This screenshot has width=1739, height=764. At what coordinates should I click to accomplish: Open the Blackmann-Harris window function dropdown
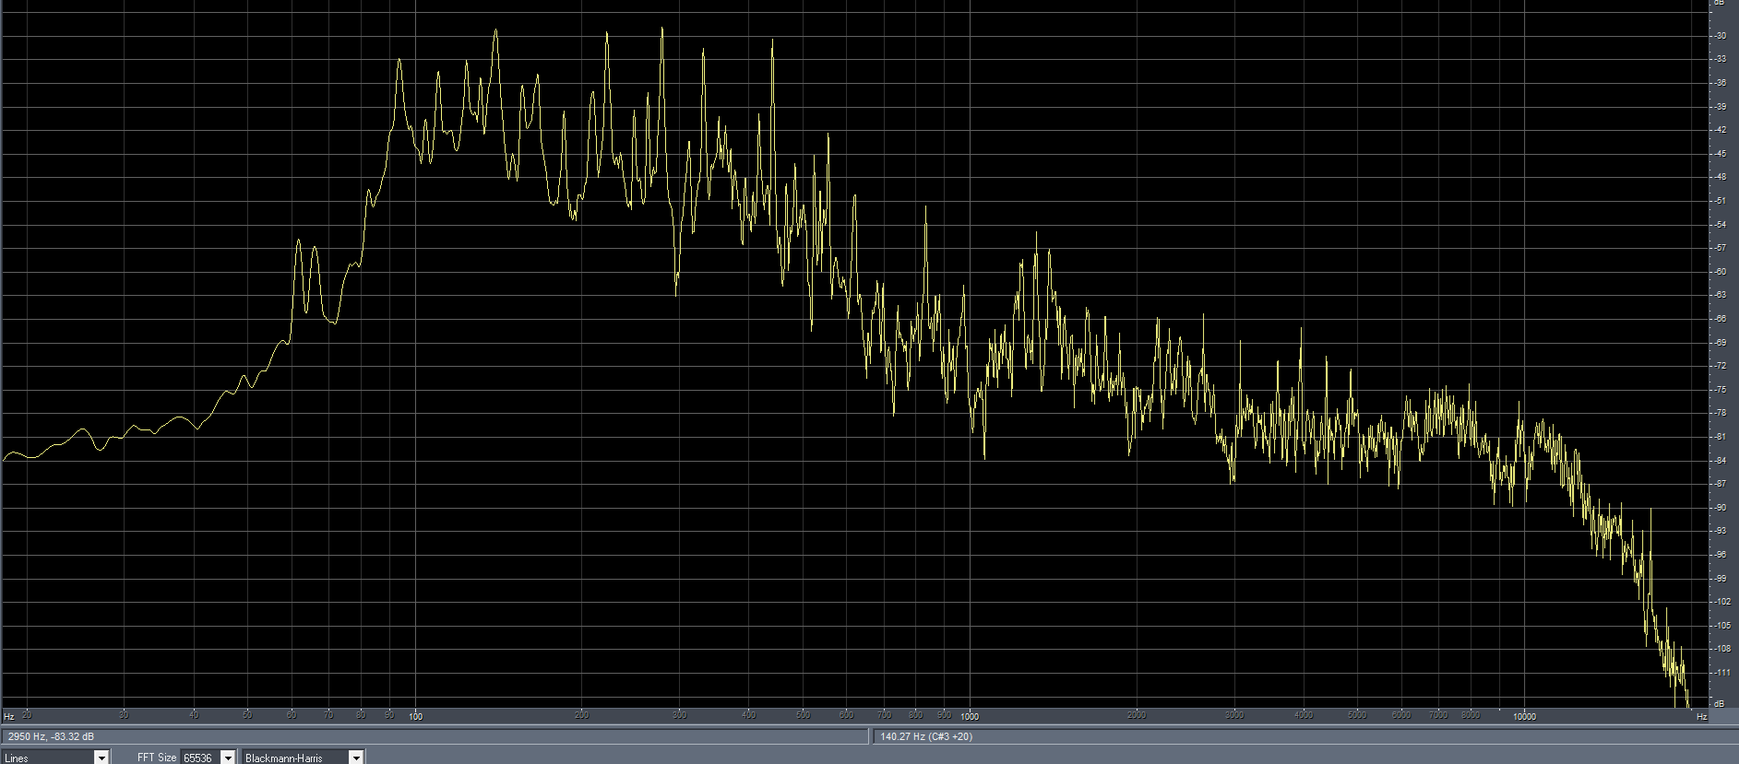coord(304,758)
